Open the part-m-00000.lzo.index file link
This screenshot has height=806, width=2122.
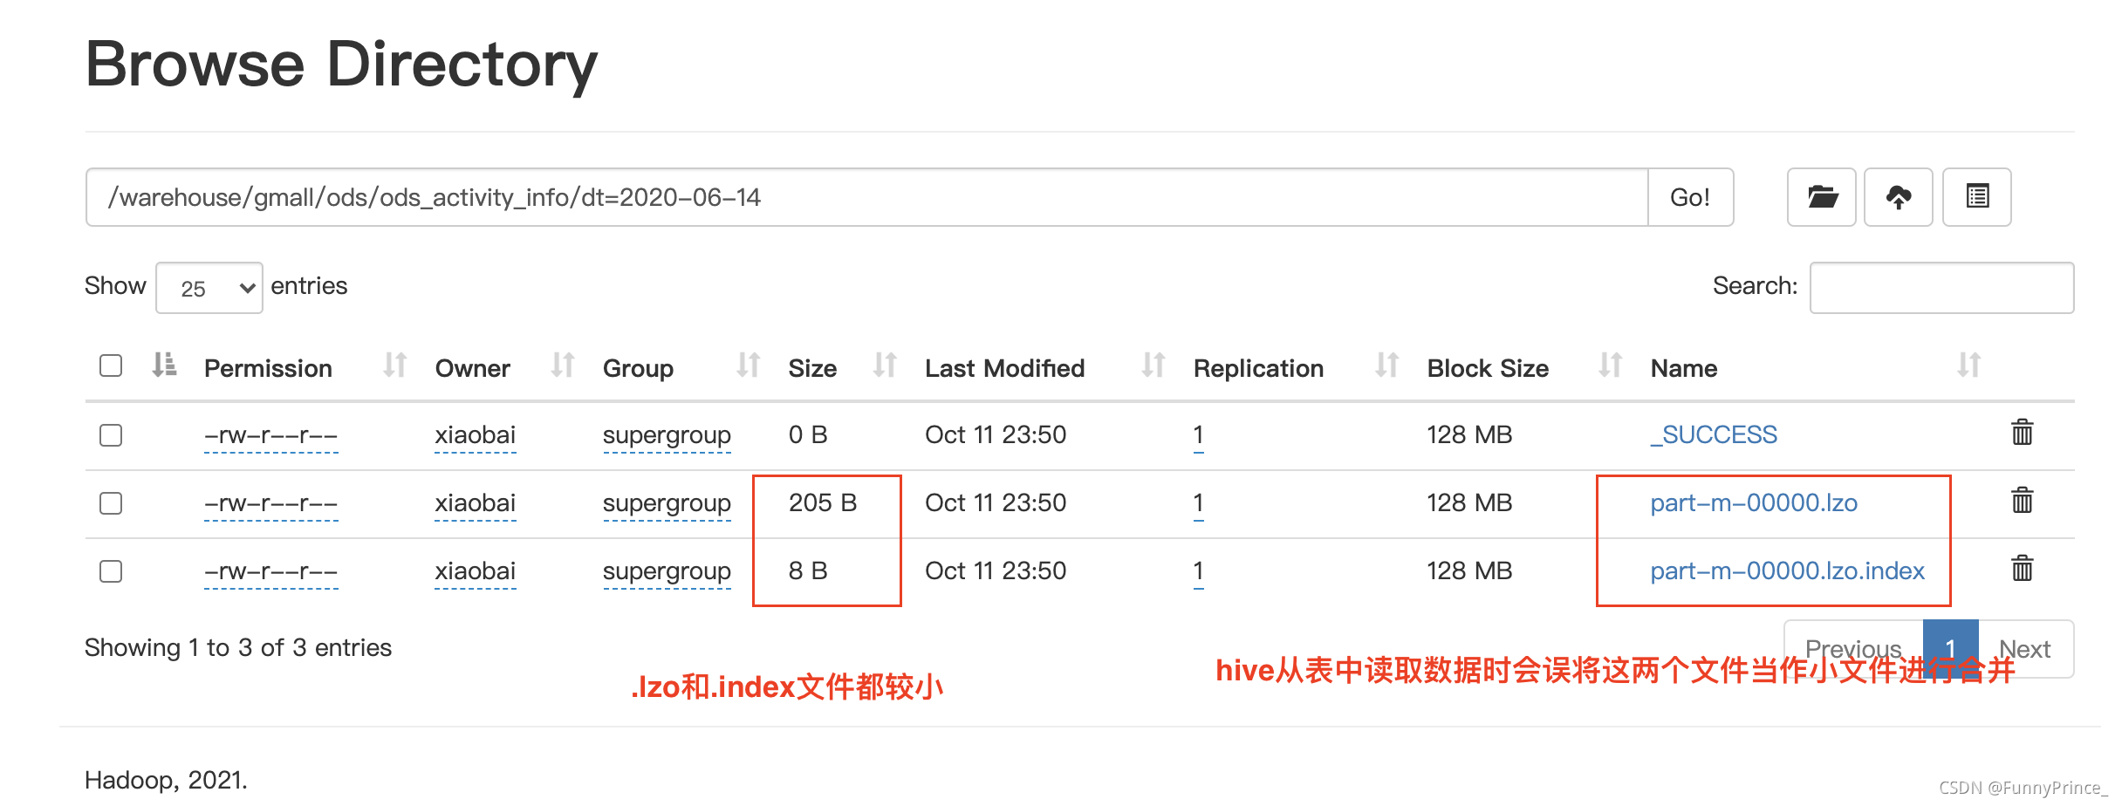tap(1787, 571)
